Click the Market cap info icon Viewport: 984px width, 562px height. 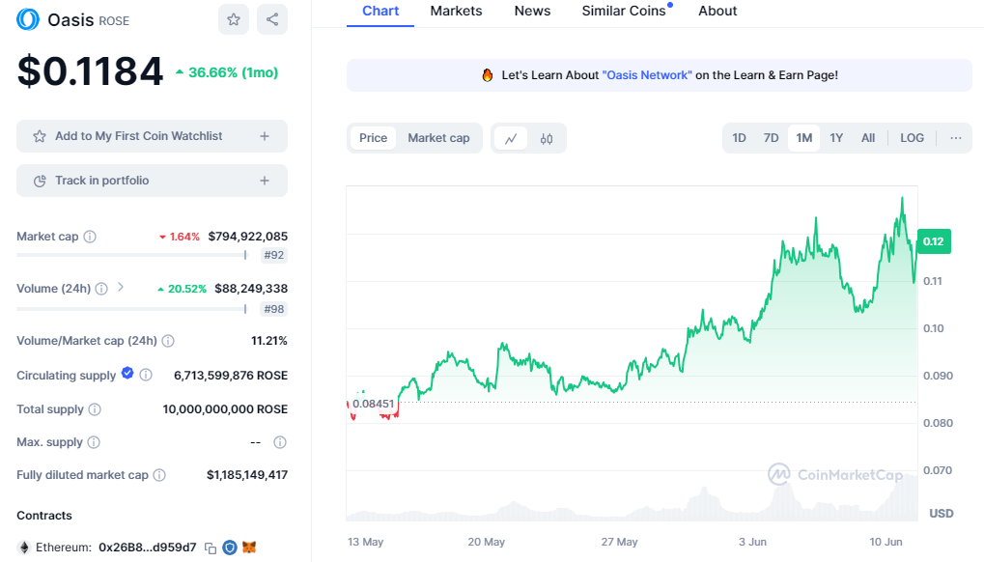click(90, 237)
